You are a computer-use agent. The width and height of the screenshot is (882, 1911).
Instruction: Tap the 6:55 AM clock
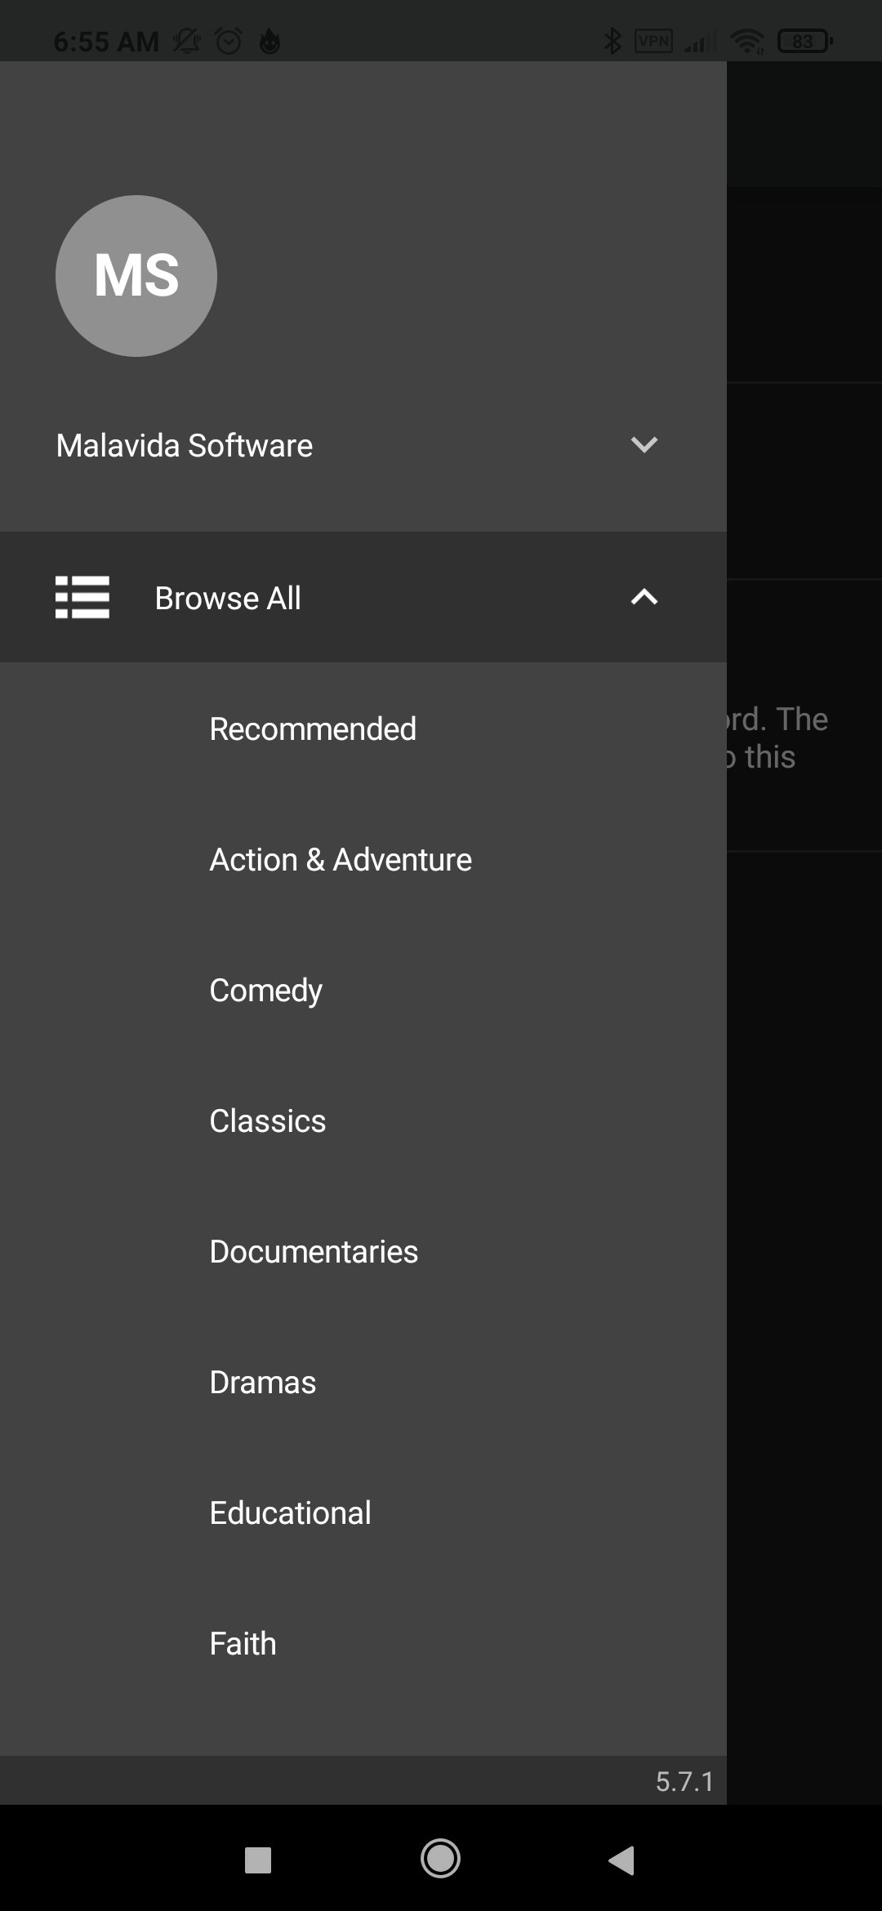pyautogui.click(x=106, y=42)
